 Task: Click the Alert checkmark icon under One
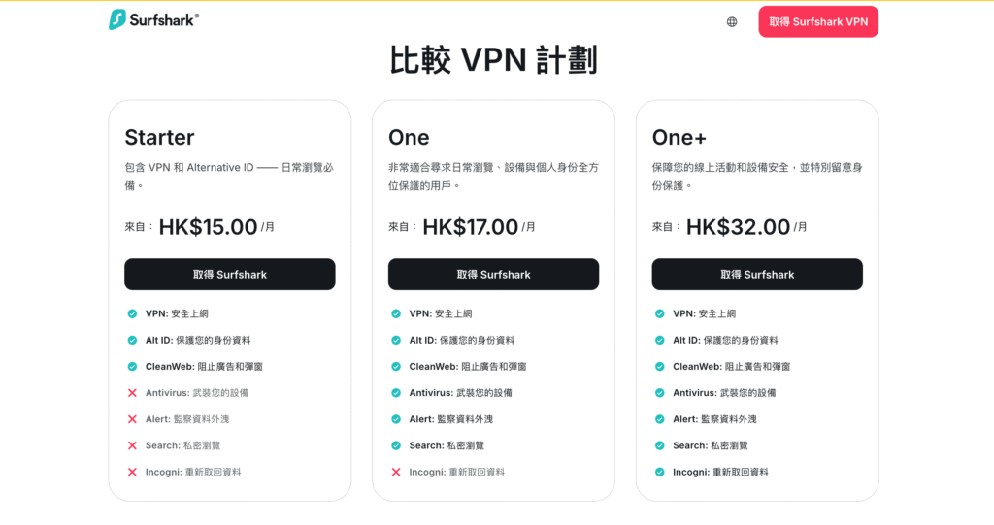pyautogui.click(x=396, y=419)
